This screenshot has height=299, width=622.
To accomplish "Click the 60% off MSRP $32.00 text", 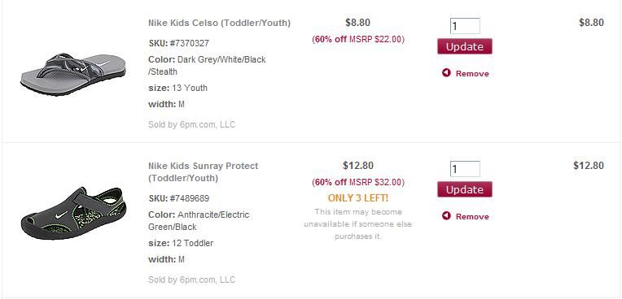I will point(357,182).
